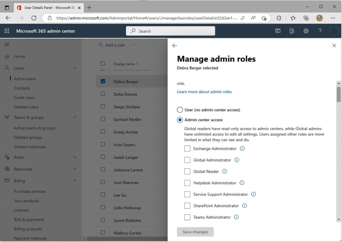Open the account profile avatar
Screen dimensions: 342x242
pos(334,31)
